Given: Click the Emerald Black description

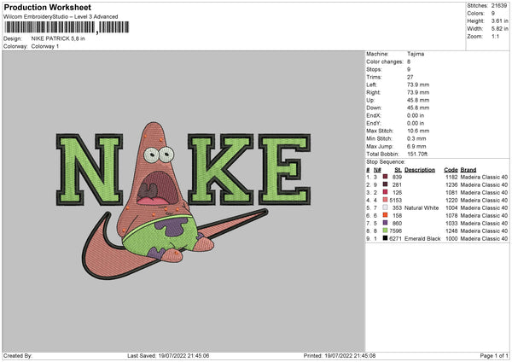Looking at the screenshot, I should pyautogui.click(x=422, y=238).
